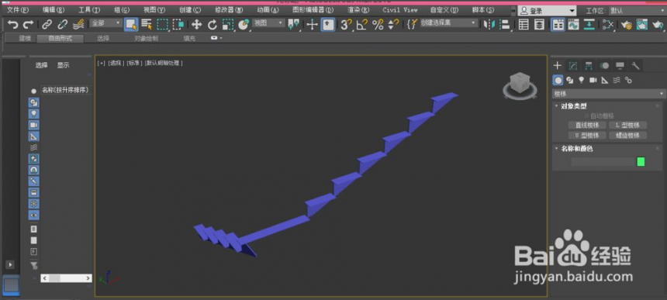
Task: Toggle the Spinner Snap button
Action: click(x=393, y=25)
